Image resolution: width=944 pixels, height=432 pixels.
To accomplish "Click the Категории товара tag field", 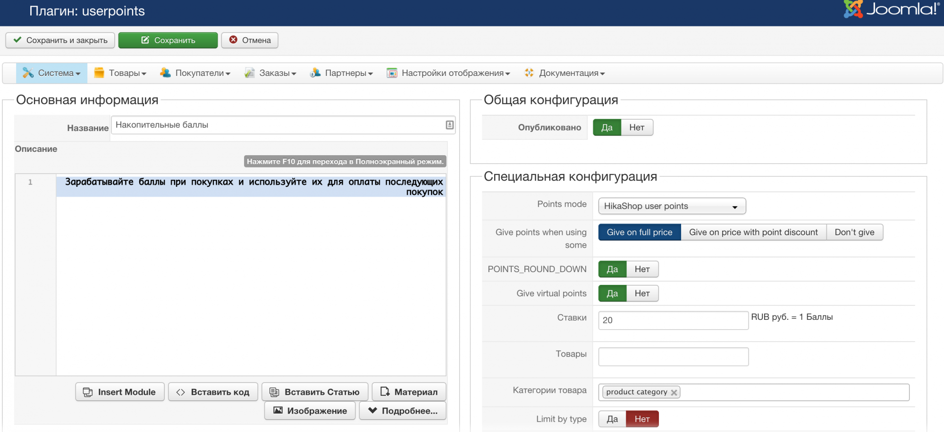I will (x=754, y=392).
